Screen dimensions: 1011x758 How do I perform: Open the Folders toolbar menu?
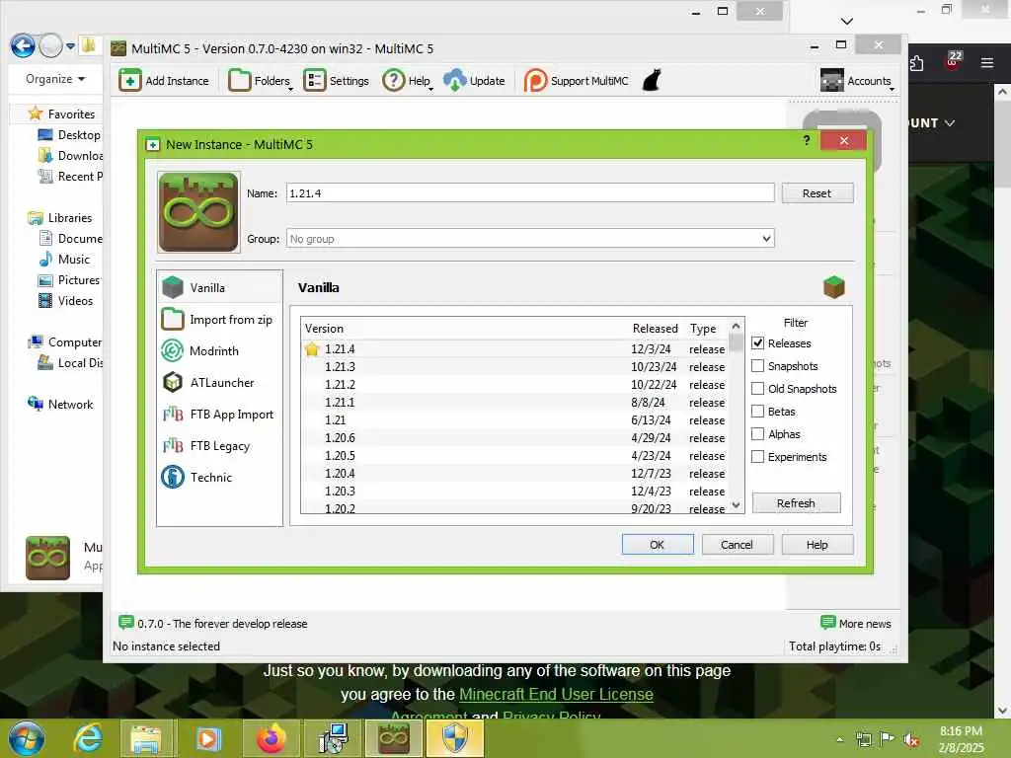261,81
